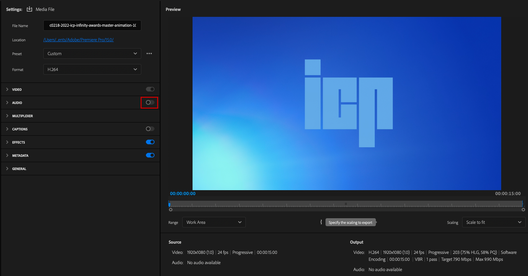Click the preview timeline ruler
This screenshot has height=276, width=528.
(x=346, y=204)
